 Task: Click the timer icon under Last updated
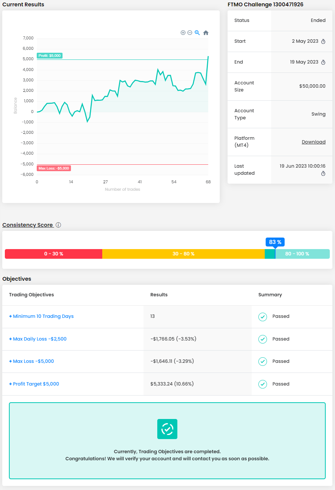323,174
